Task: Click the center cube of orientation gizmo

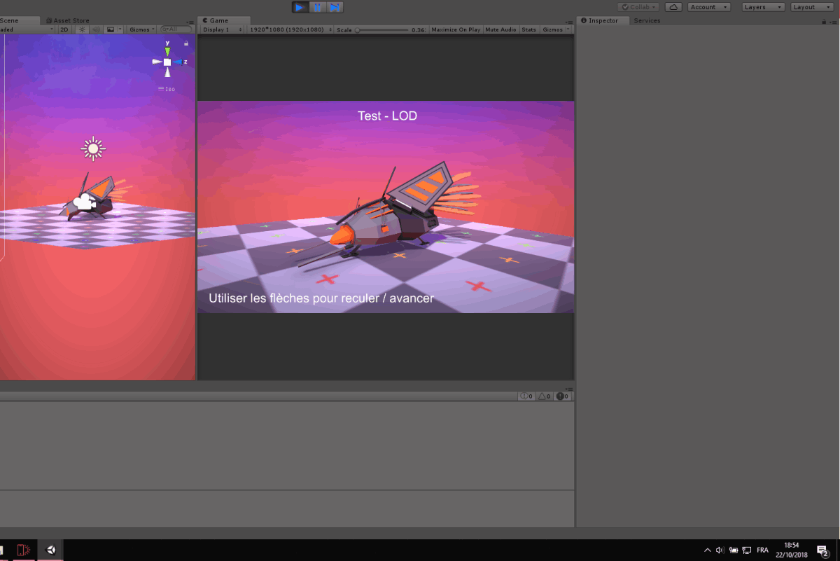Action: coord(167,62)
